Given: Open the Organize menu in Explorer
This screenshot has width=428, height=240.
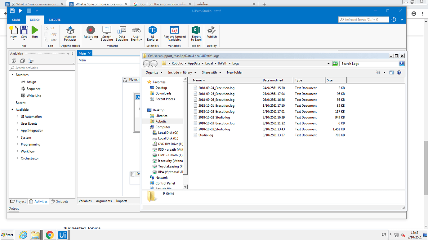Looking at the screenshot, I should [154, 72].
